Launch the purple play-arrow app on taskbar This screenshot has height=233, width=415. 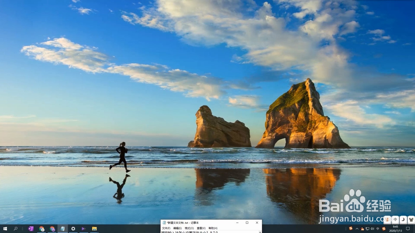coord(84,229)
